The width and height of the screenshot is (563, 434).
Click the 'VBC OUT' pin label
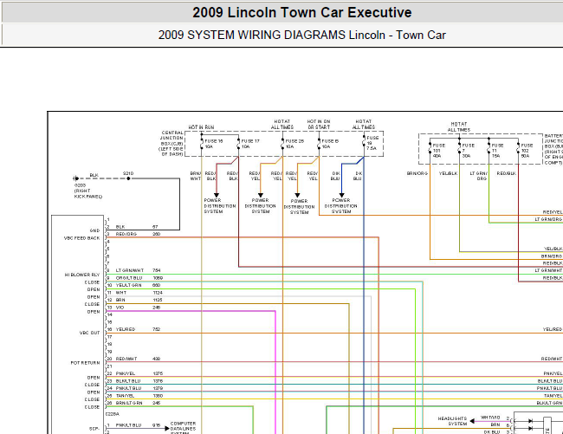(x=89, y=333)
